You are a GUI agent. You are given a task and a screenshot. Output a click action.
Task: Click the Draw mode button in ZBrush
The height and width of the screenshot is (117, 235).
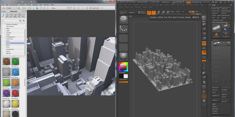[154, 13]
